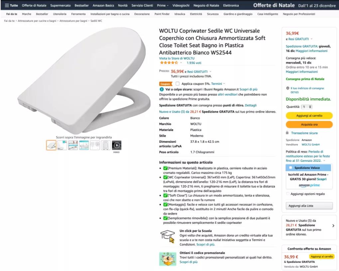Tick the Applica coupon 5% checkbox
The height and width of the screenshot is (271, 339).
point(177,84)
